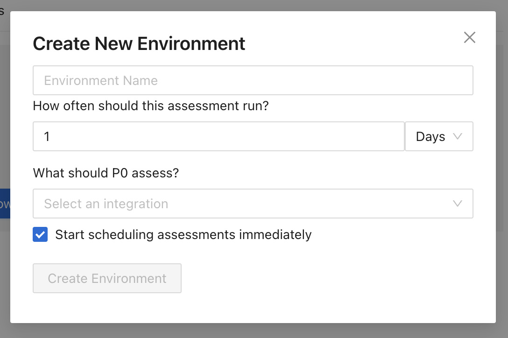The width and height of the screenshot is (508, 338).
Task: Click the What should P0 assess label
Action: coord(106,173)
